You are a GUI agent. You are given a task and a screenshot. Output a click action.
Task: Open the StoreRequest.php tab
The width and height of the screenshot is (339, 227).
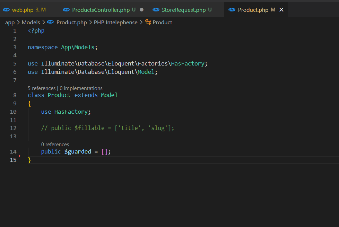pos(186,10)
